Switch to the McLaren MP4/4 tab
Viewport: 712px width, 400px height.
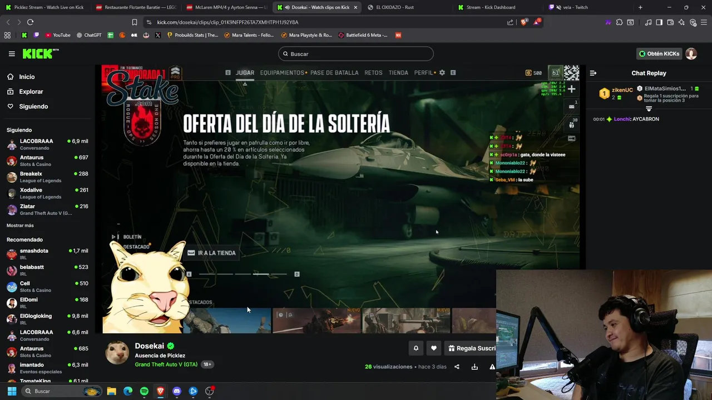[226, 7]
